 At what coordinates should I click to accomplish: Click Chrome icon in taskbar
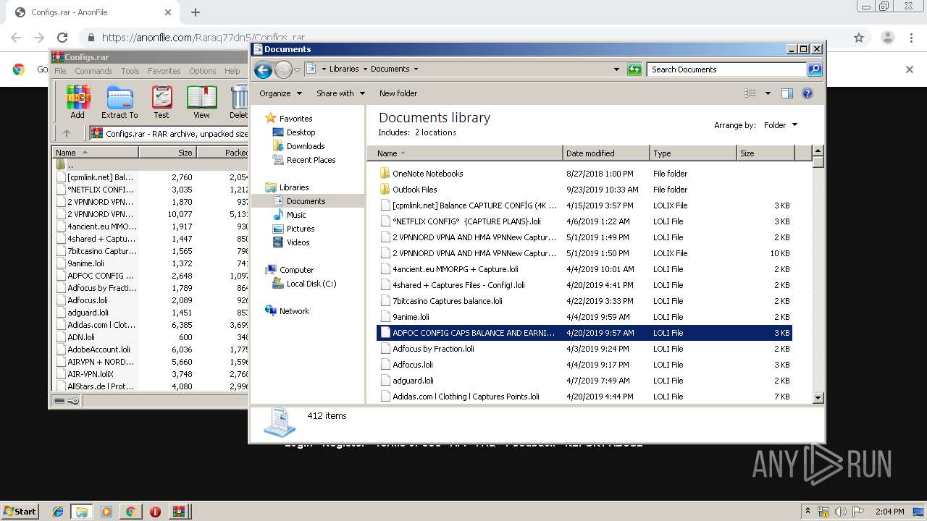click(130, 512)
